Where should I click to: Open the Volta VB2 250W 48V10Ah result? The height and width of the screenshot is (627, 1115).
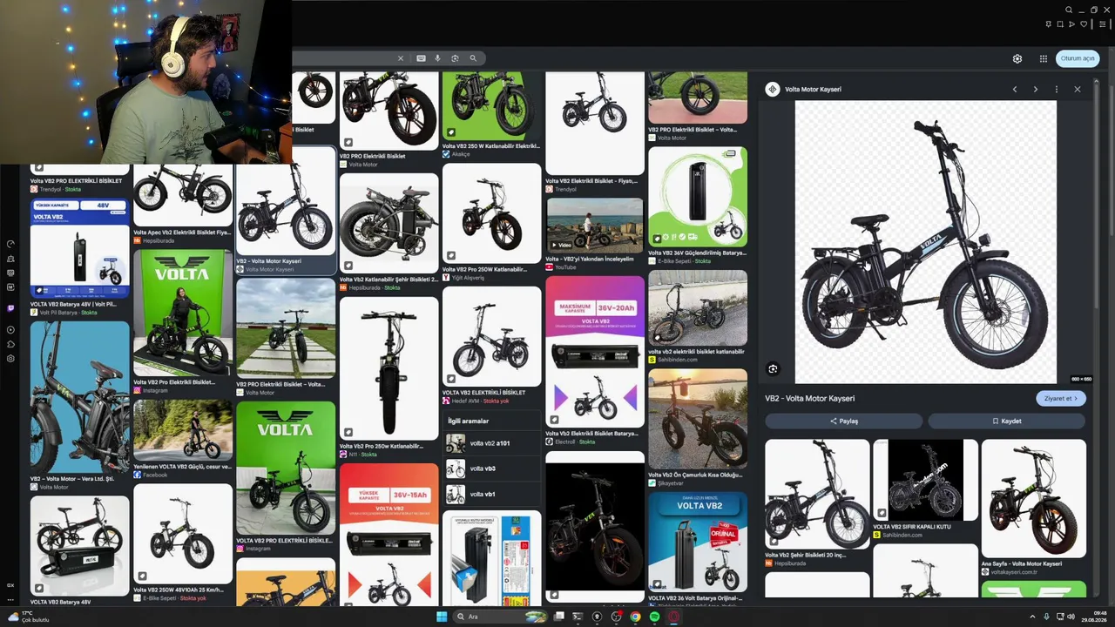(x=183, y=543)
